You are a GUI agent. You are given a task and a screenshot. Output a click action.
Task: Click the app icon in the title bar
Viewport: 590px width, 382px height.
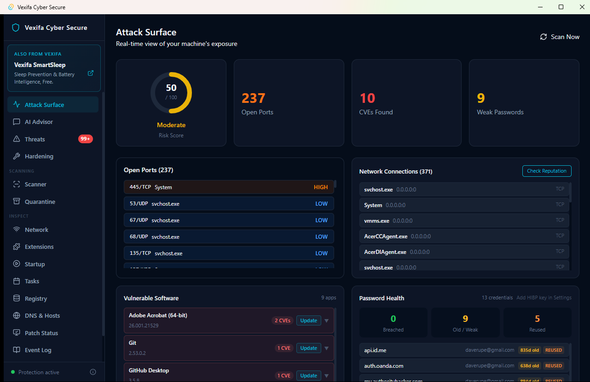[x=12, y=7]
